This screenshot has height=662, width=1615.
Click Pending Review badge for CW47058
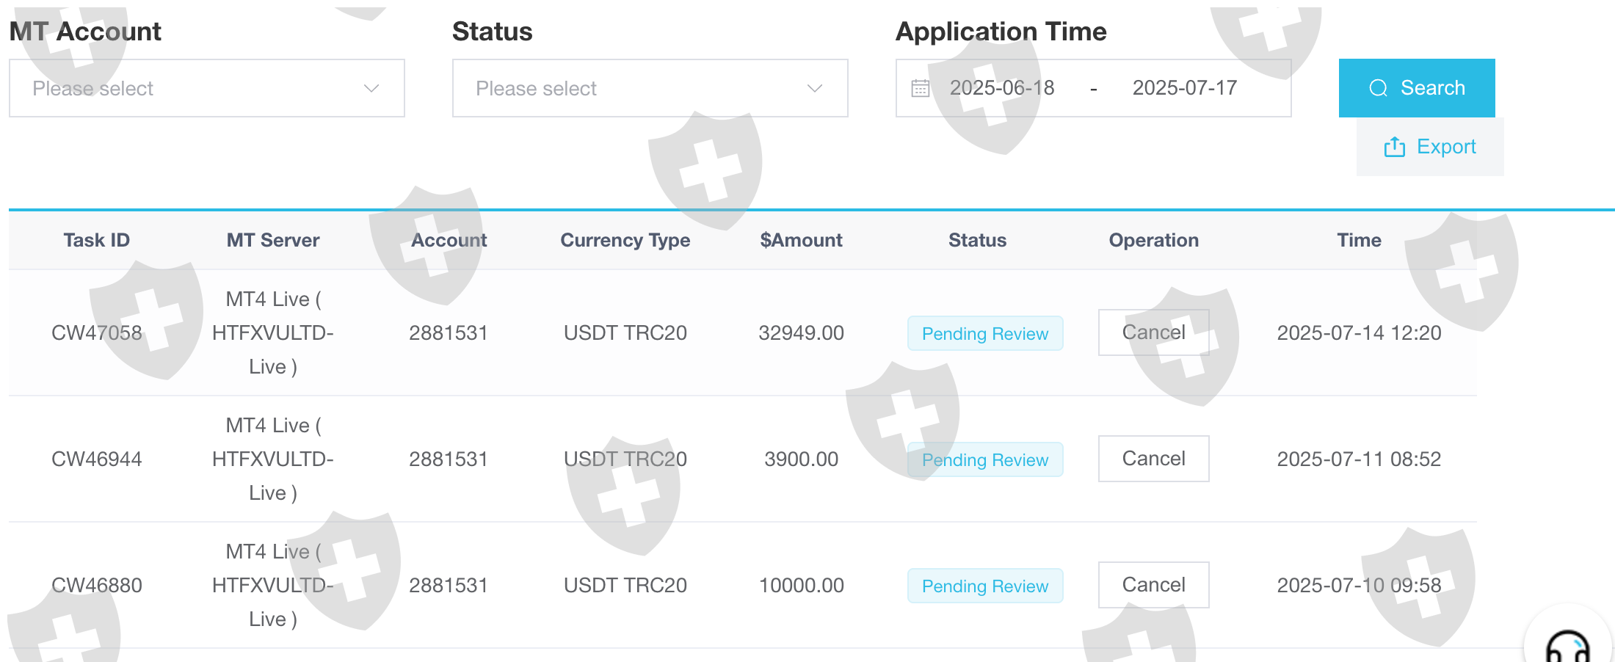[x=984, y=334]
